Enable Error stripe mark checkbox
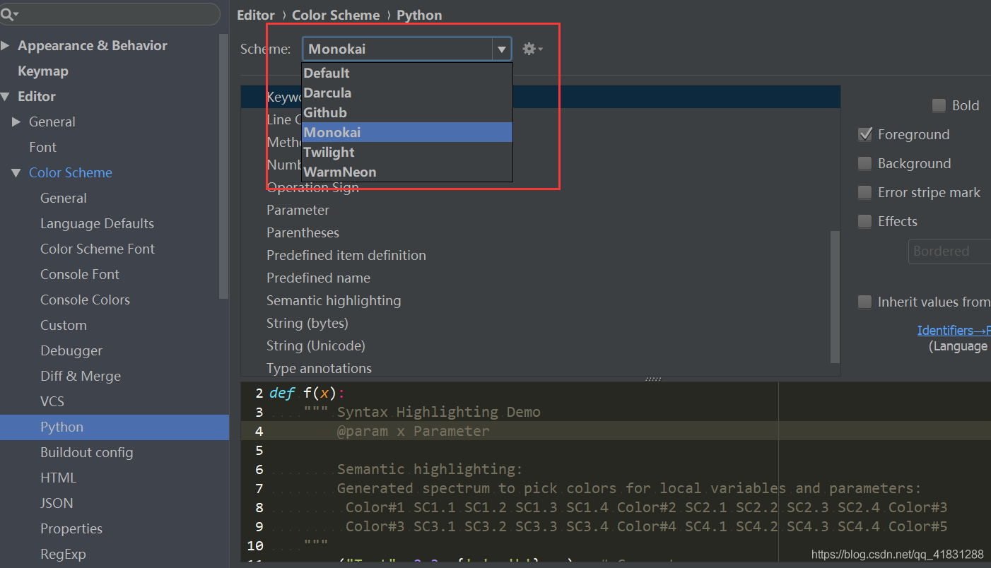The height and width of the screenshot is (568, 991). coord(864,192)
